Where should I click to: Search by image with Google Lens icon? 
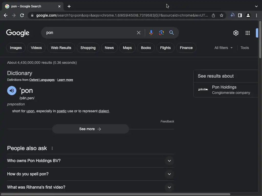click(161, 33)
